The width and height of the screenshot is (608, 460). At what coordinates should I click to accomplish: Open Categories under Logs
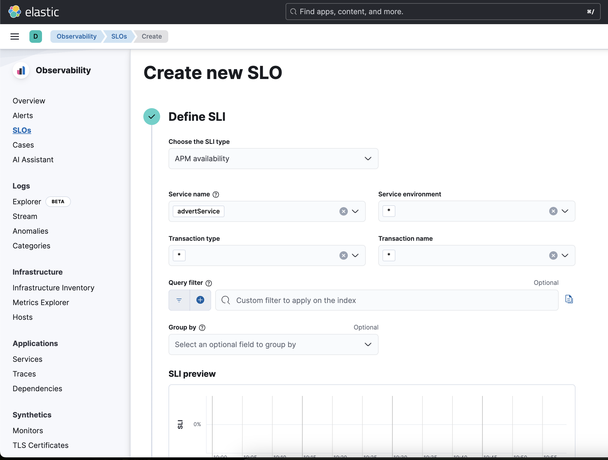tap(32, 246)
